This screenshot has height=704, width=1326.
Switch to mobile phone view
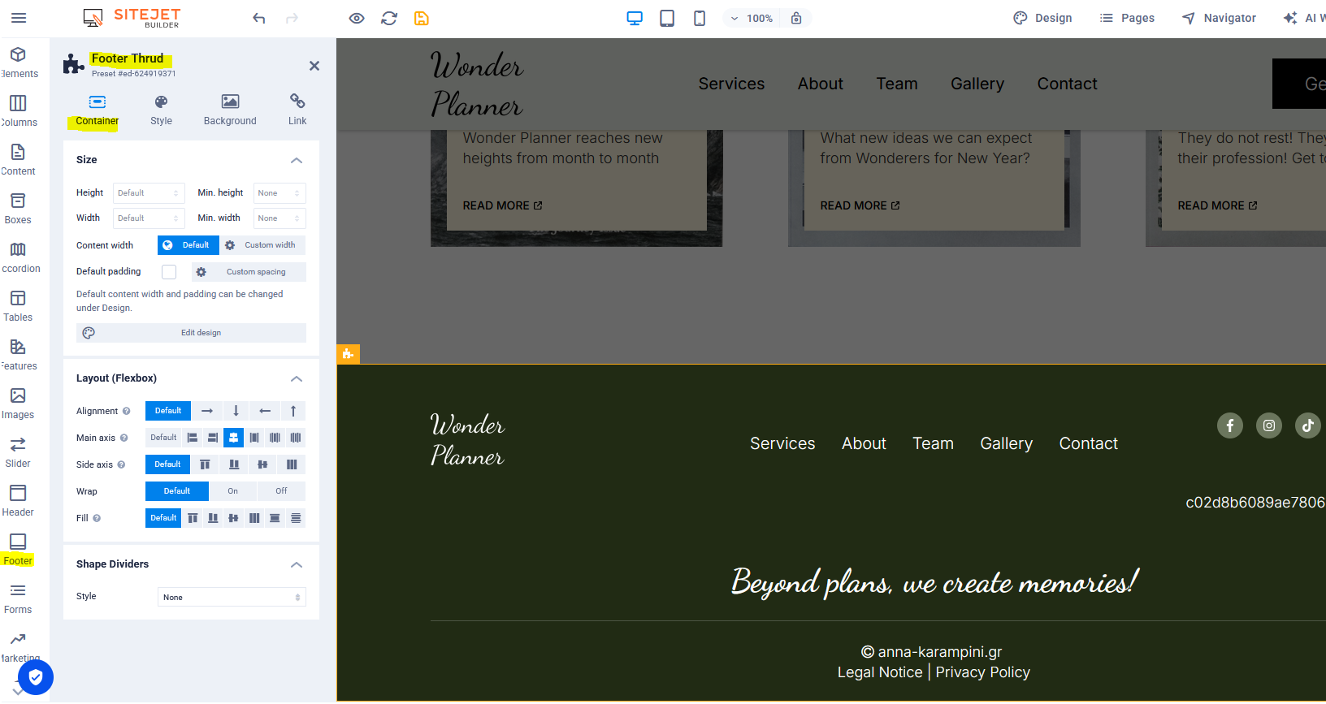click(x=699, y=18)
